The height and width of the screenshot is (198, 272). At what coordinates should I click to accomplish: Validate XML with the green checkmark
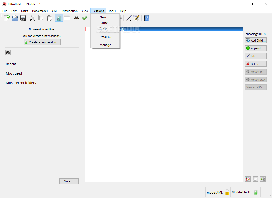(x=84, y=18)
